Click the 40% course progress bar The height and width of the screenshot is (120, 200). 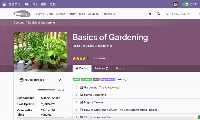coord(46,90)
